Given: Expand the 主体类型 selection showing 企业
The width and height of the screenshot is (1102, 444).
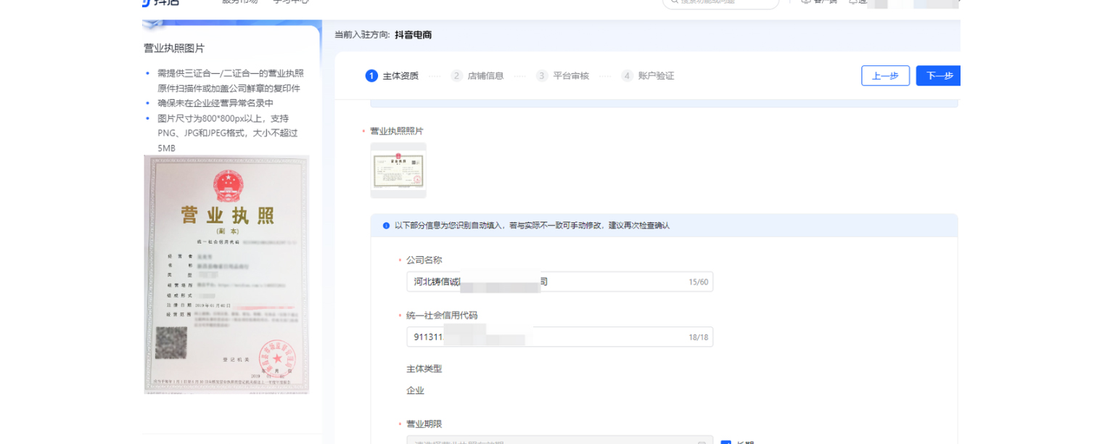Looking at the screenshot, I should click(x=415, y=390).
